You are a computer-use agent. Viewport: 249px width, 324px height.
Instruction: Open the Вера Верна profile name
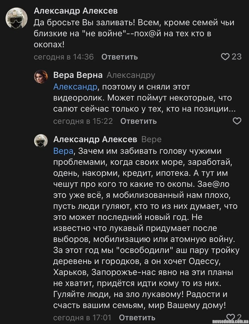(x=78, y=75)
